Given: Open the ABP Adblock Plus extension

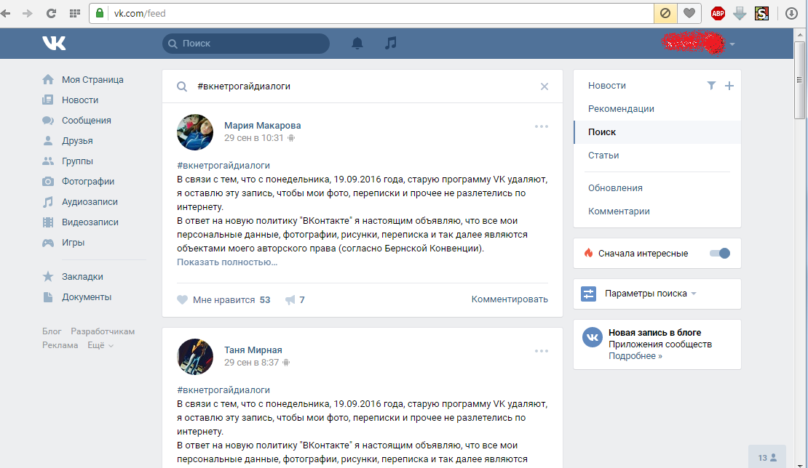Looking at the screenshot, I should [718, 13].
